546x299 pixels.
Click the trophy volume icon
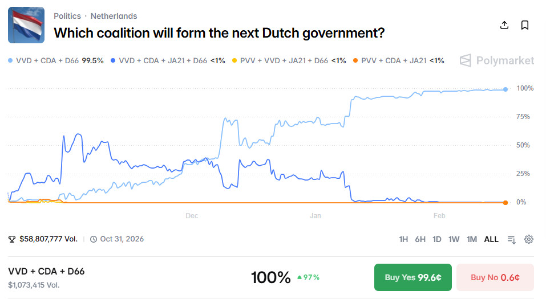click(12, 239)
